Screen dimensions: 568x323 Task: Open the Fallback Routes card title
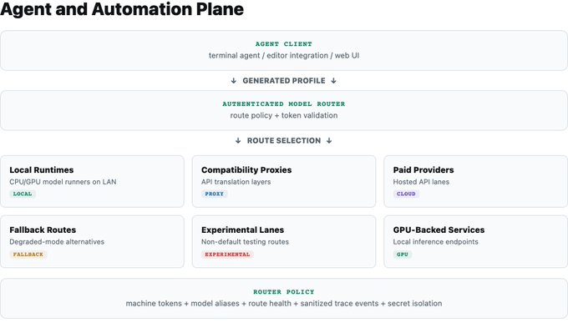click(x=43, y=230)
